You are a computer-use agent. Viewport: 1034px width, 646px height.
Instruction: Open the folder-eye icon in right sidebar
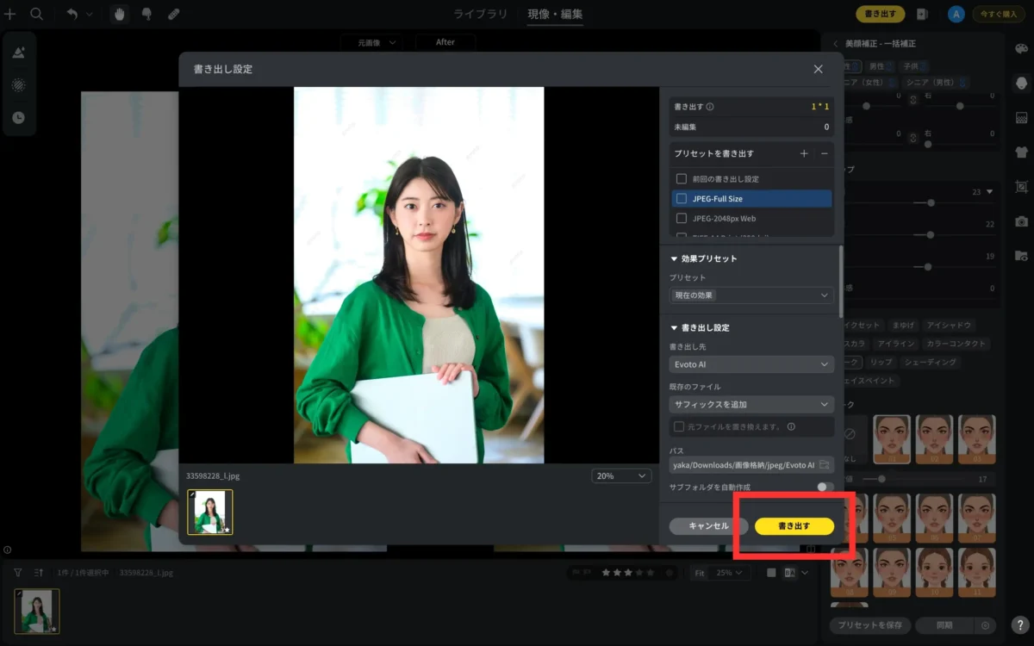(x=1022, y=256)
